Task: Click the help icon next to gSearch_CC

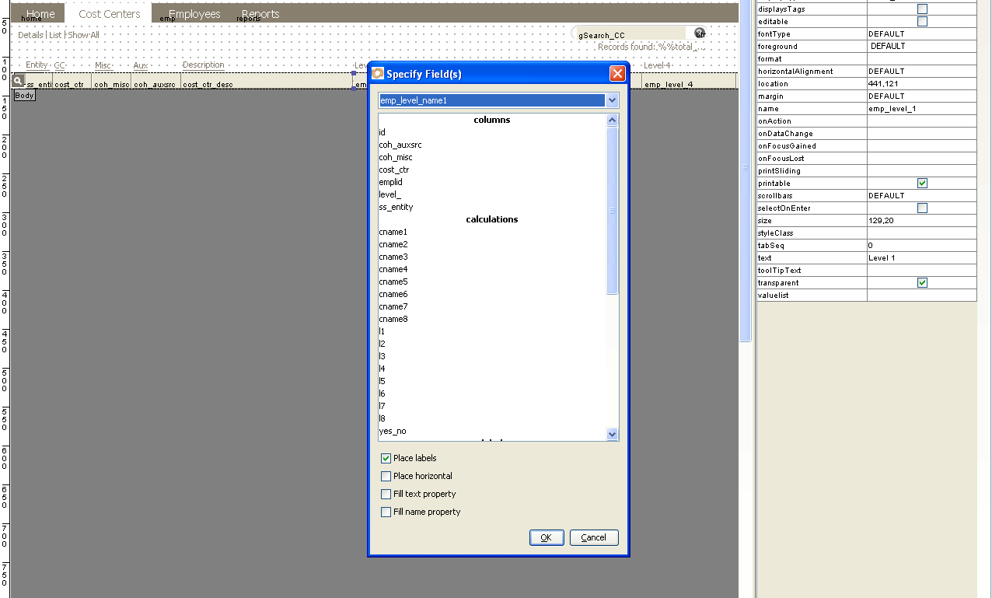Action: (x=700, y=33)
